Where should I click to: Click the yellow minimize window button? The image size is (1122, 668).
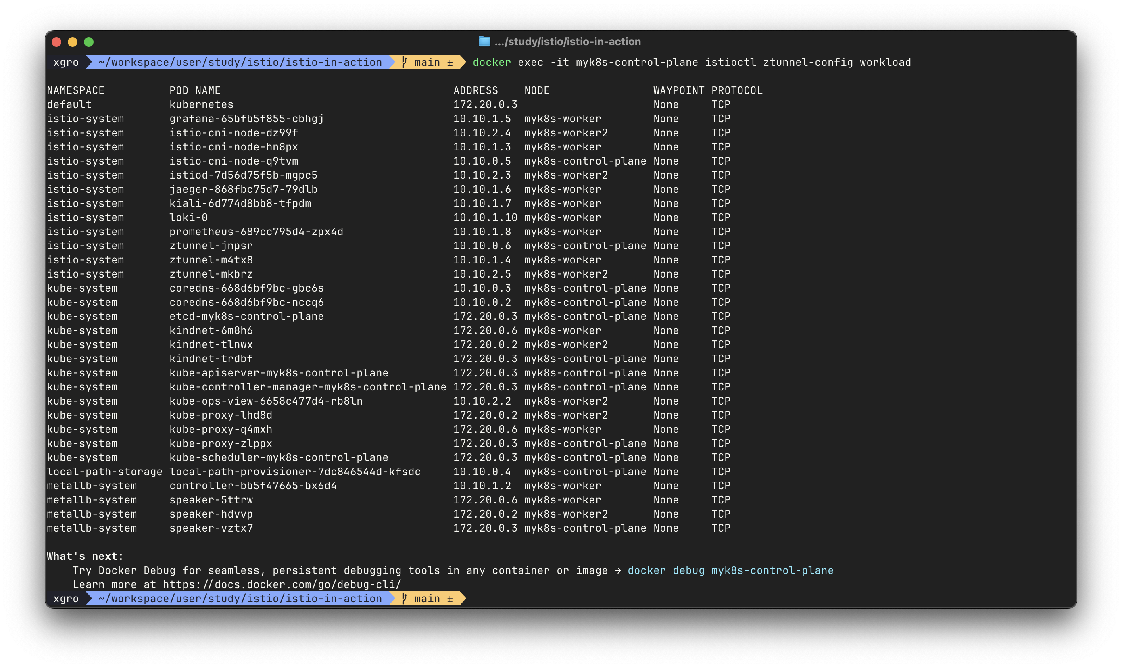pyautogui.click(x=73, y=42)
